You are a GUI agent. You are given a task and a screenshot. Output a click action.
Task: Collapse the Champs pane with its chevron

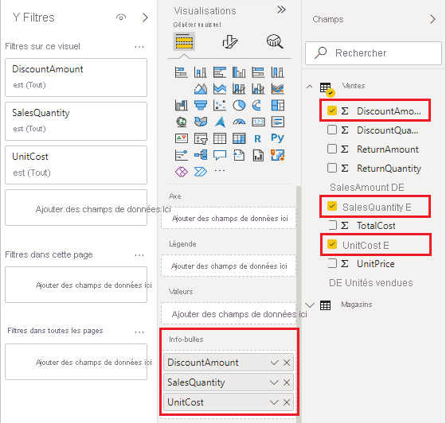pos(432,19)
